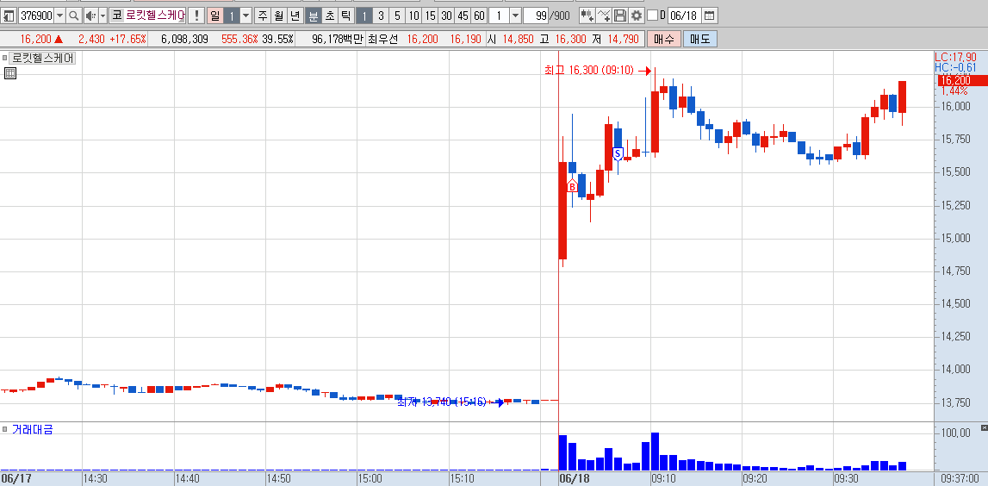Click the B buy marker on the chart
The width and height of the screenshot is (988, 486).
572,187
